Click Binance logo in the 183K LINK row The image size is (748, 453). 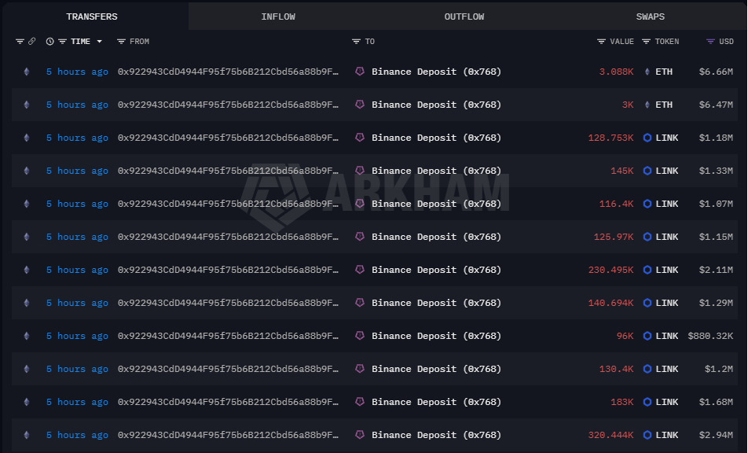360,402
